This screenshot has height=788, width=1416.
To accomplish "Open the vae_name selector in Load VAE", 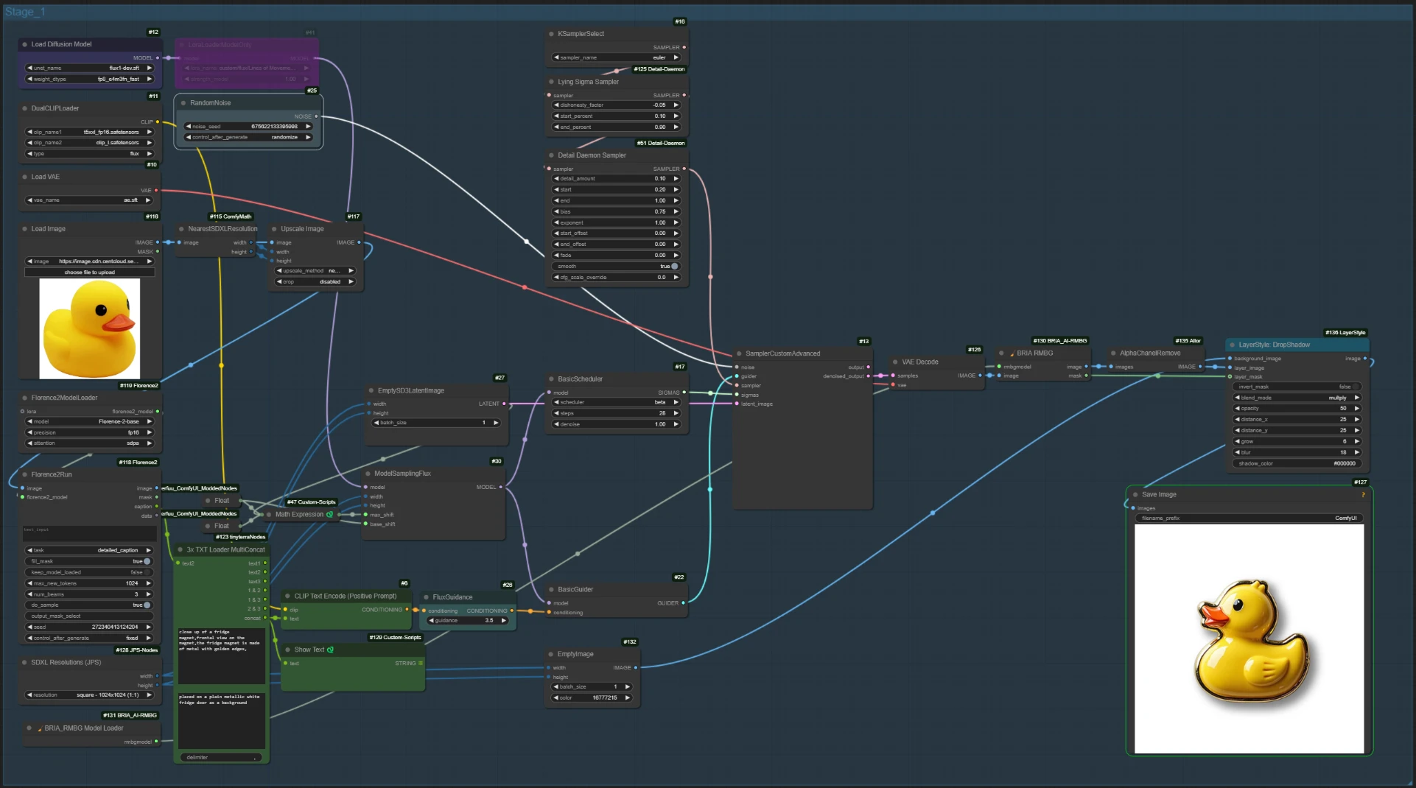I will coord(89,200).
